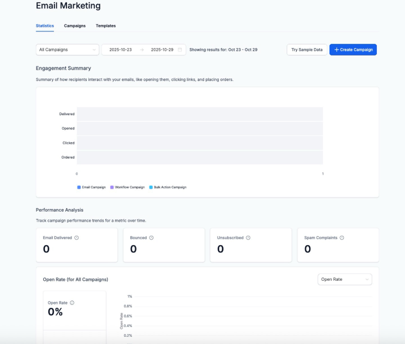Toggle Workflow Campaign legend item

click(x=127, y=187)
